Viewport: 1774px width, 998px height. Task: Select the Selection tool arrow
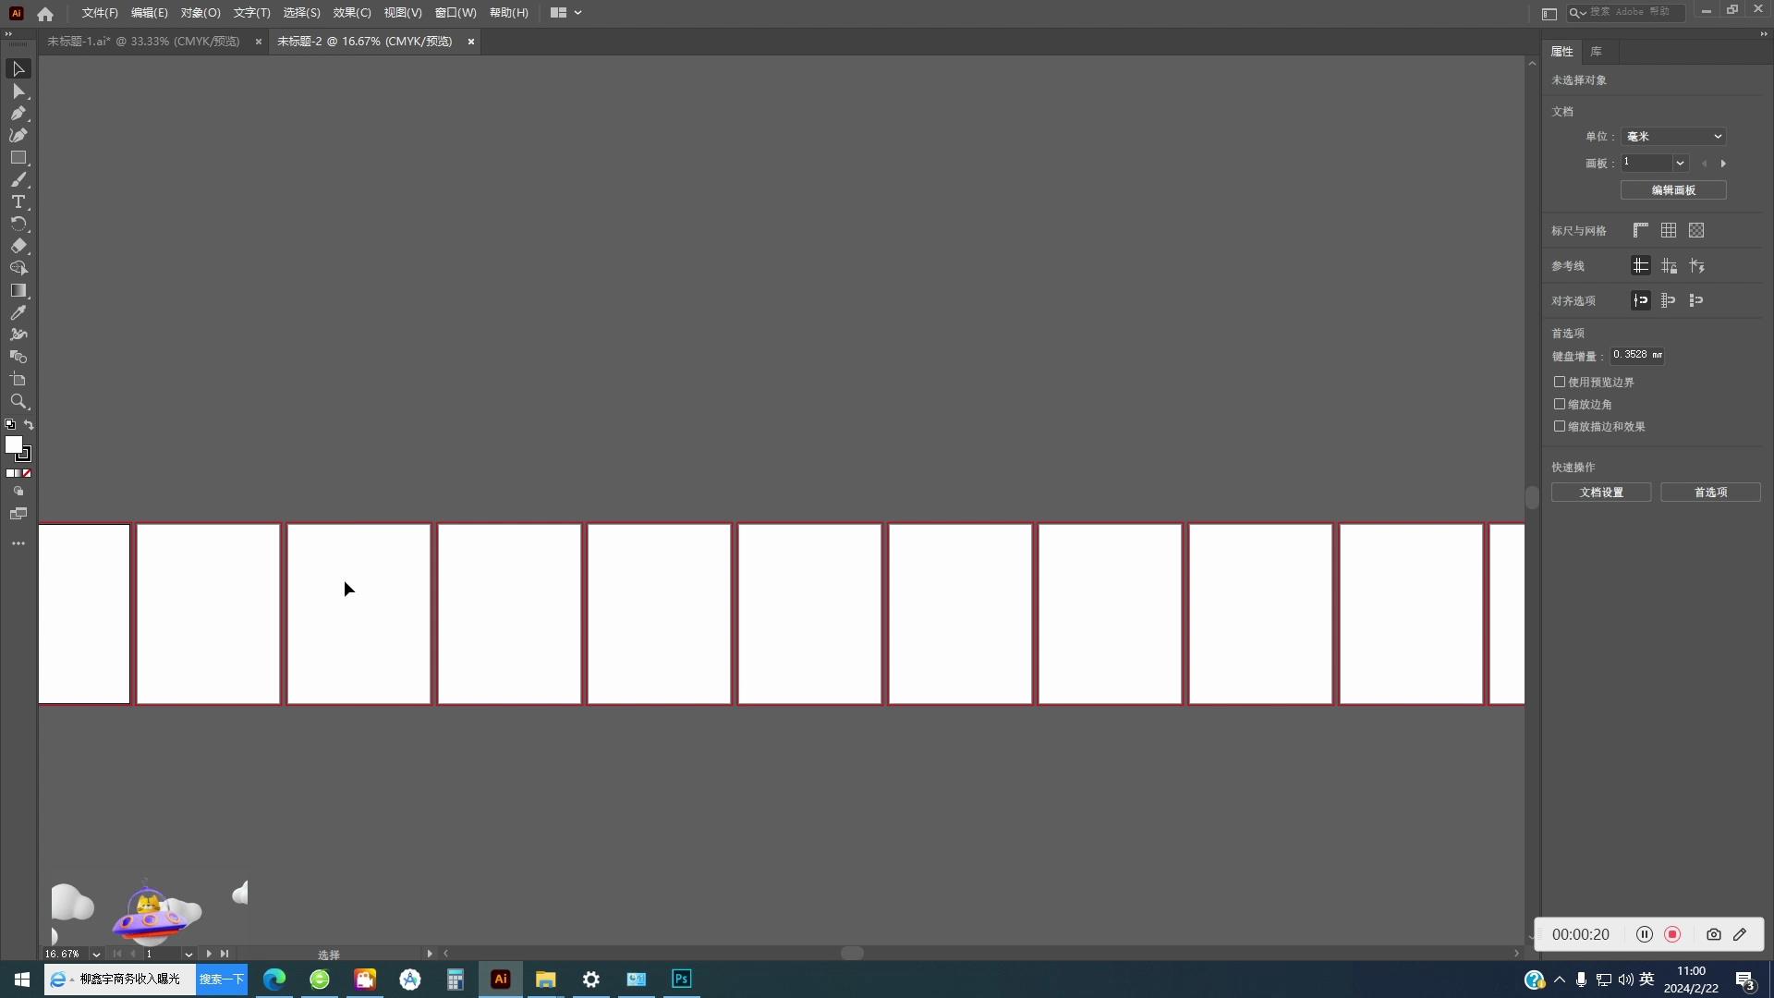pos(18,69)
